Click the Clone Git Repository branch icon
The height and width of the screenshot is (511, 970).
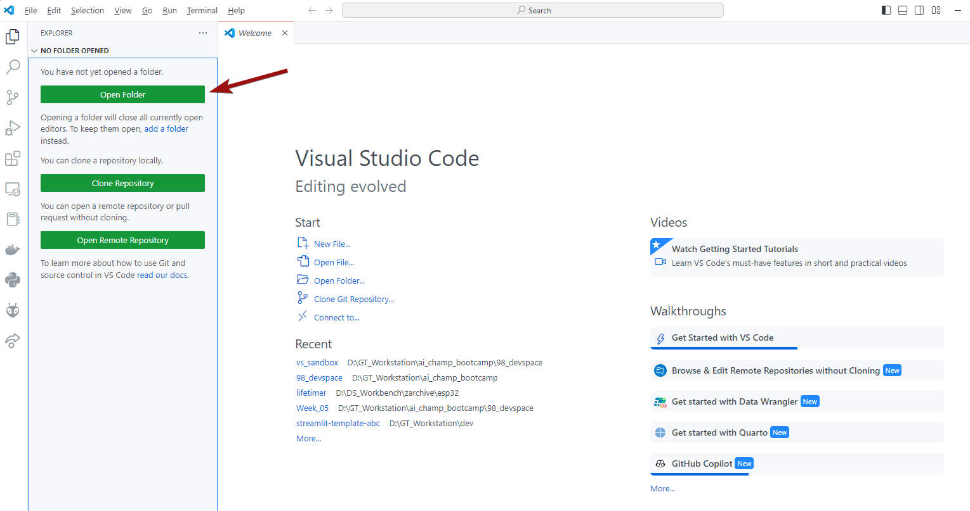coord(303,298)
